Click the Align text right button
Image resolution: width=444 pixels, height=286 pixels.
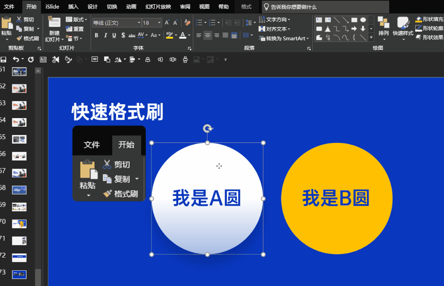point(216,35)
